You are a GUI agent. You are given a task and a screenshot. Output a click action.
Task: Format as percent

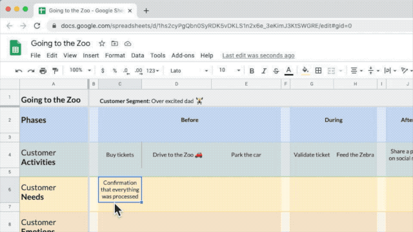pyautogui.click(x=115, y=70)
